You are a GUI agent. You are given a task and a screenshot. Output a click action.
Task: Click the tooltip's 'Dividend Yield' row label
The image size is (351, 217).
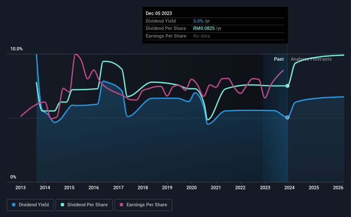[x=161, y=21]
